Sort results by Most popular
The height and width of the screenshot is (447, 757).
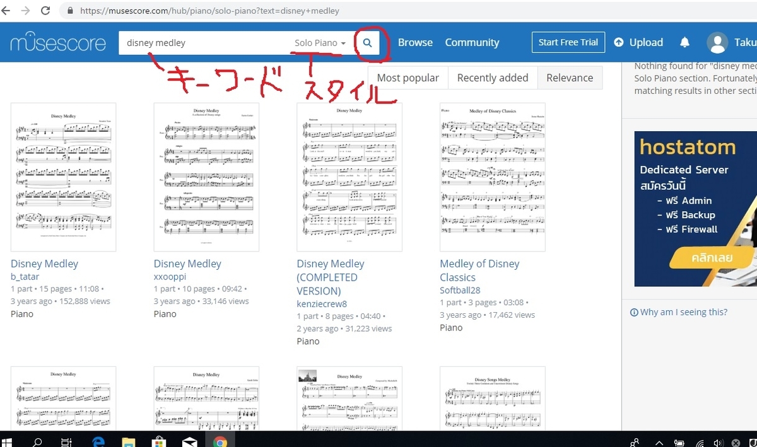point(408,78)
